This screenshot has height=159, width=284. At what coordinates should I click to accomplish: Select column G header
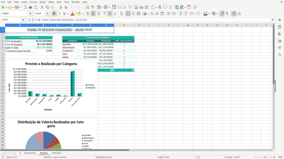124,25
